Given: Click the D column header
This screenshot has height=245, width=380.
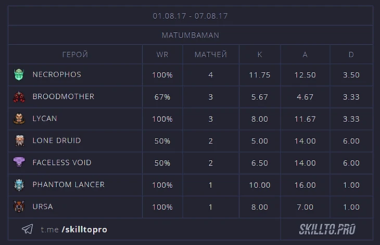Looking at the screenshot, I should coord(351,55).
